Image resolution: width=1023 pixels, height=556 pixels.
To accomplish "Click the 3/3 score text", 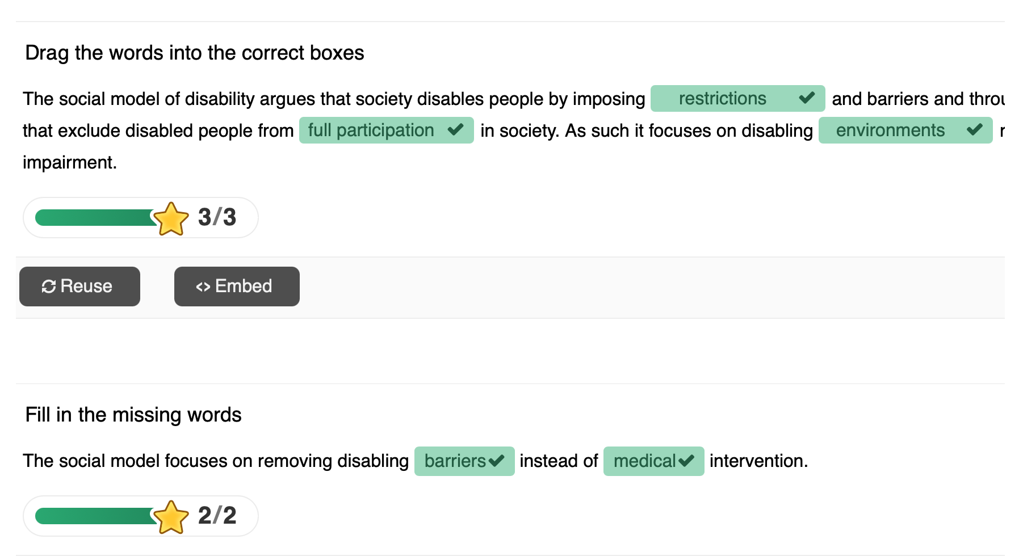I will pos(217,217).
